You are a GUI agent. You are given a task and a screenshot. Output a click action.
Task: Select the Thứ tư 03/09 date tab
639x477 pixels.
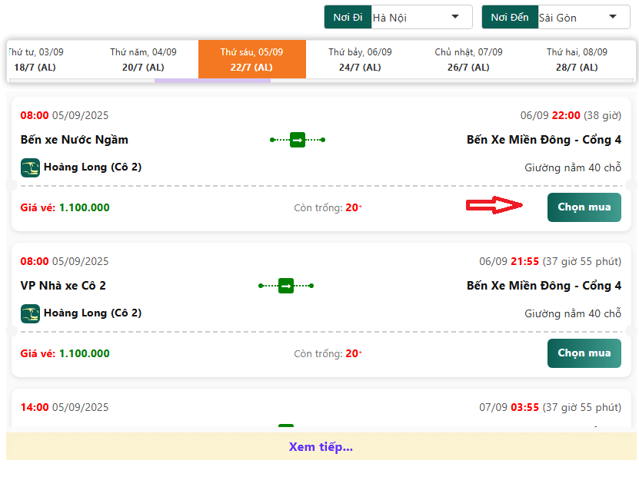click(37, 60)
